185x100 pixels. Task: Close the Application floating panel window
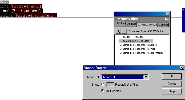(167, 14)
